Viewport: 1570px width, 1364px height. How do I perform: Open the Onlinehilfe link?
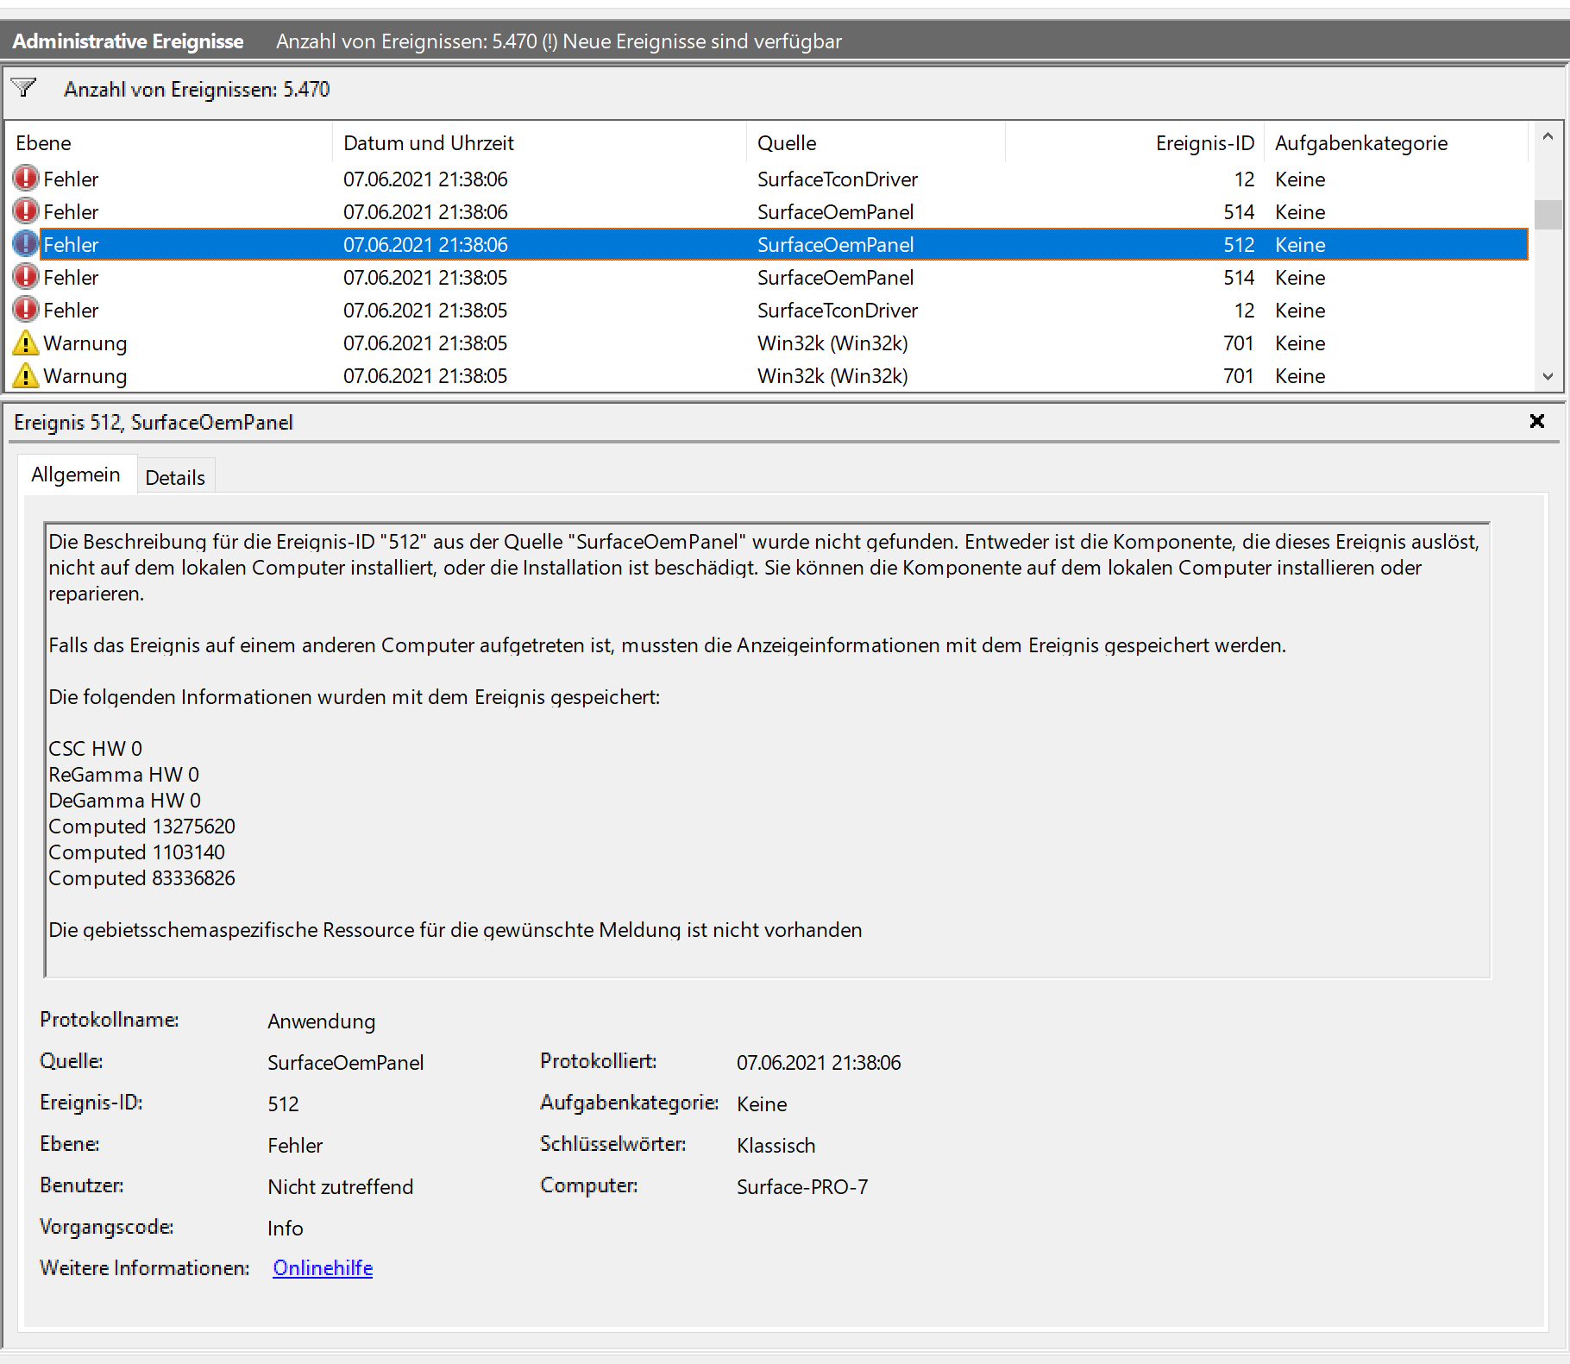pyautogui.click(x=323, y=1268)
